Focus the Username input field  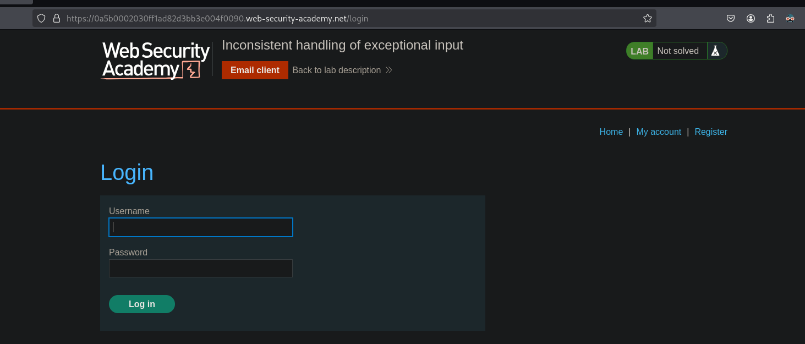click(x=201, y=227)
